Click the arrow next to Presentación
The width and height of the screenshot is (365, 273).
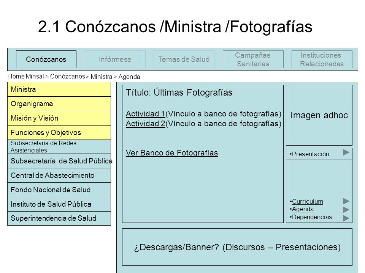[x=346, y=152]
